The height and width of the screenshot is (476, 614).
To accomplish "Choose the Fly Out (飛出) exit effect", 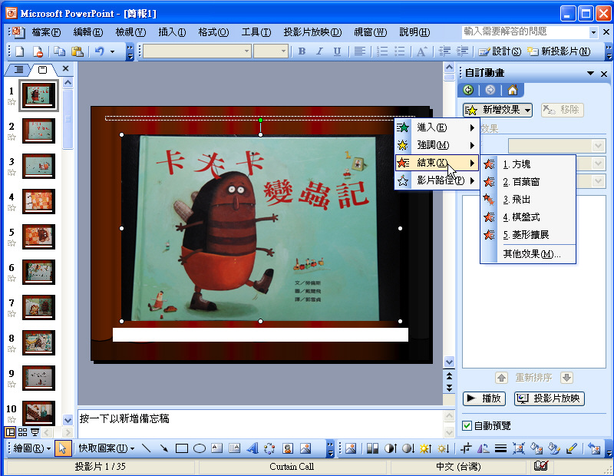I will 528,200.
